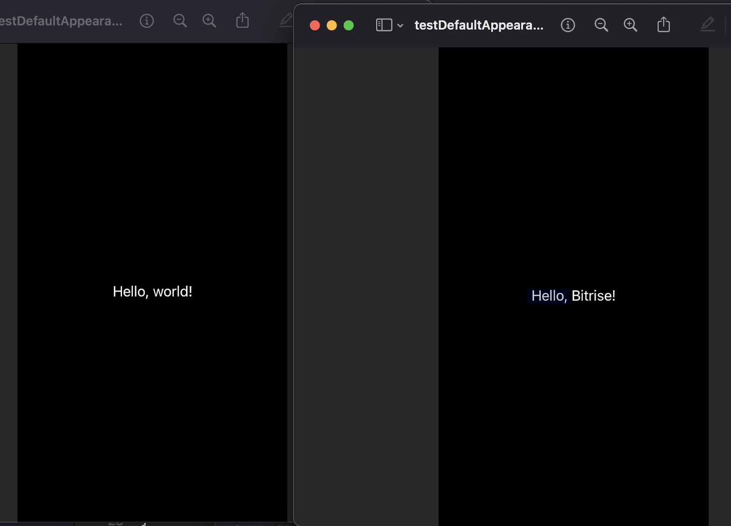
Task: Click the front window title testDefaultAppeara...
Action: [479, 25]
